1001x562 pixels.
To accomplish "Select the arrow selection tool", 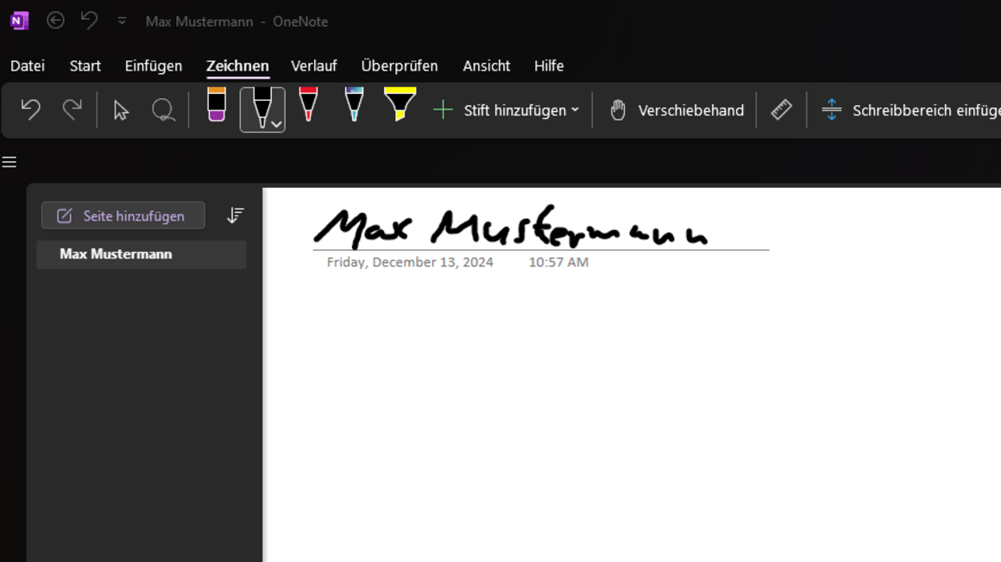I will 121,110.
